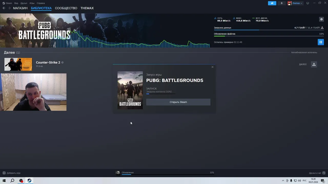Click the webcam tray icon
The width and height of the screenshot is (328, 184).
click(x=287, y=181)
